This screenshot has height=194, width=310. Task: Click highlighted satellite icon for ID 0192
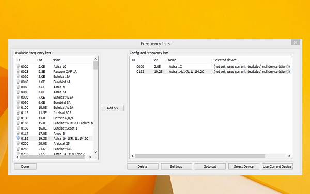click(18, 138)
